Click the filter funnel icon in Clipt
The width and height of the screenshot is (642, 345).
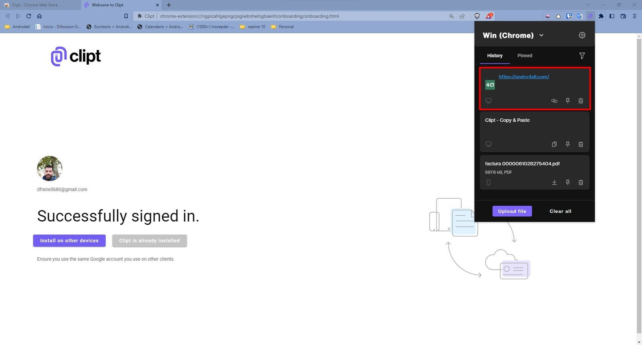coord(582,56)
